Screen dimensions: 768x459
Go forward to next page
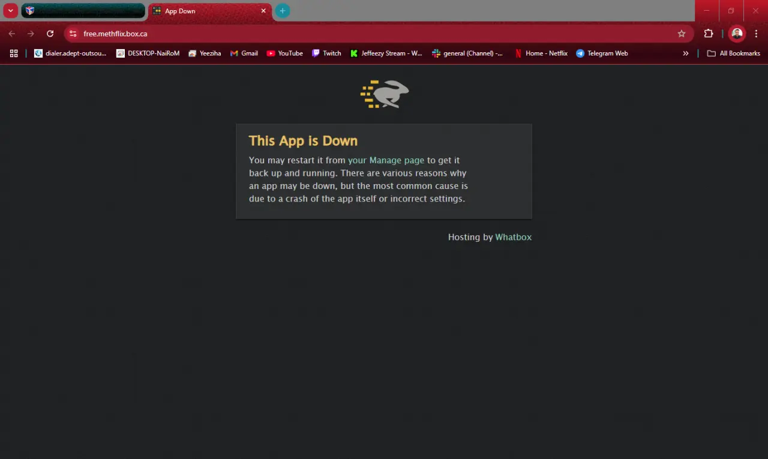pyautogui.click(x=31, y=34)
